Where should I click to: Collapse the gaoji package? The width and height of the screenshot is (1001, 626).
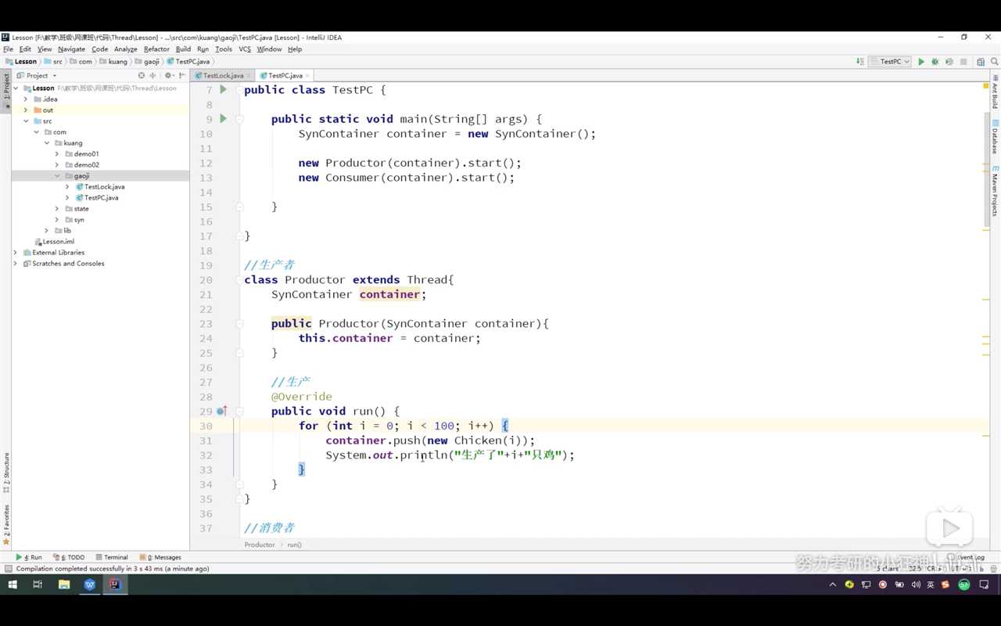coord(57,176)
